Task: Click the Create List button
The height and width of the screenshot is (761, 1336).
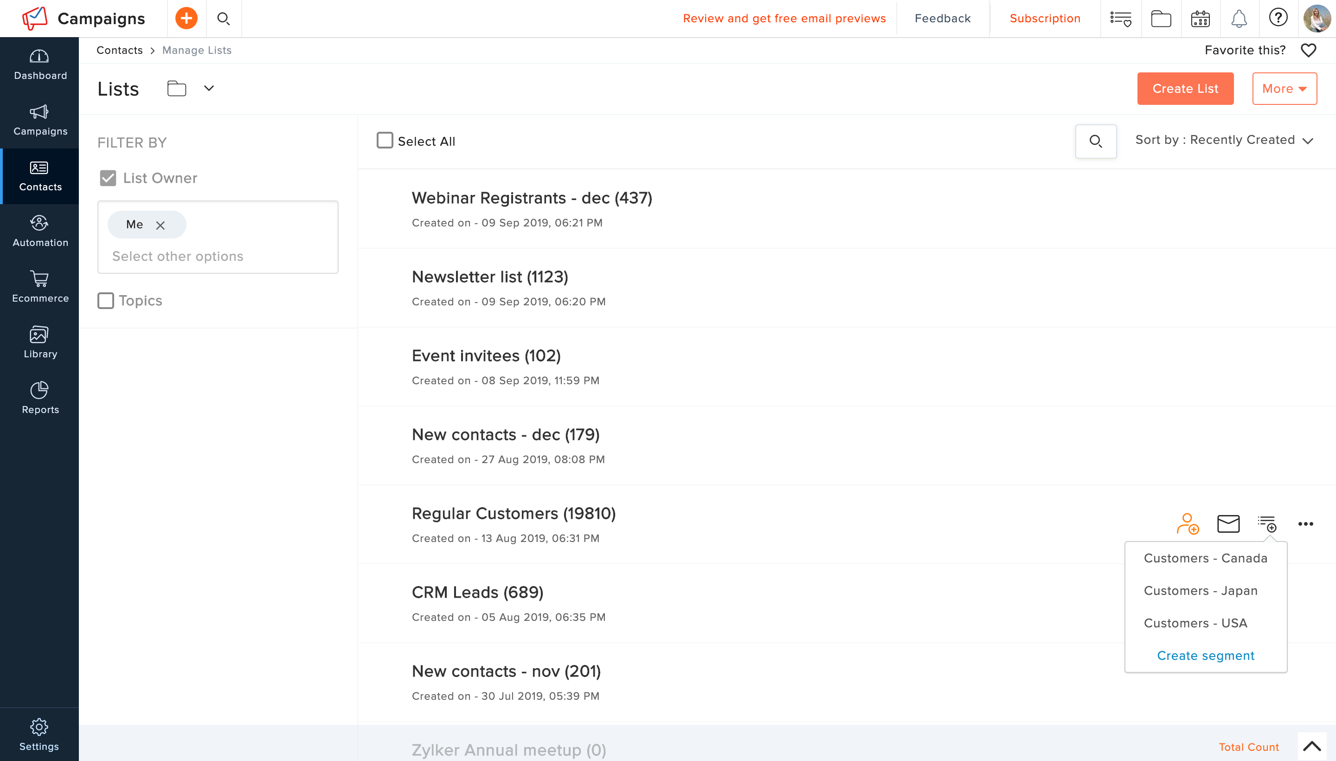Action: [x=1185, y=89]
